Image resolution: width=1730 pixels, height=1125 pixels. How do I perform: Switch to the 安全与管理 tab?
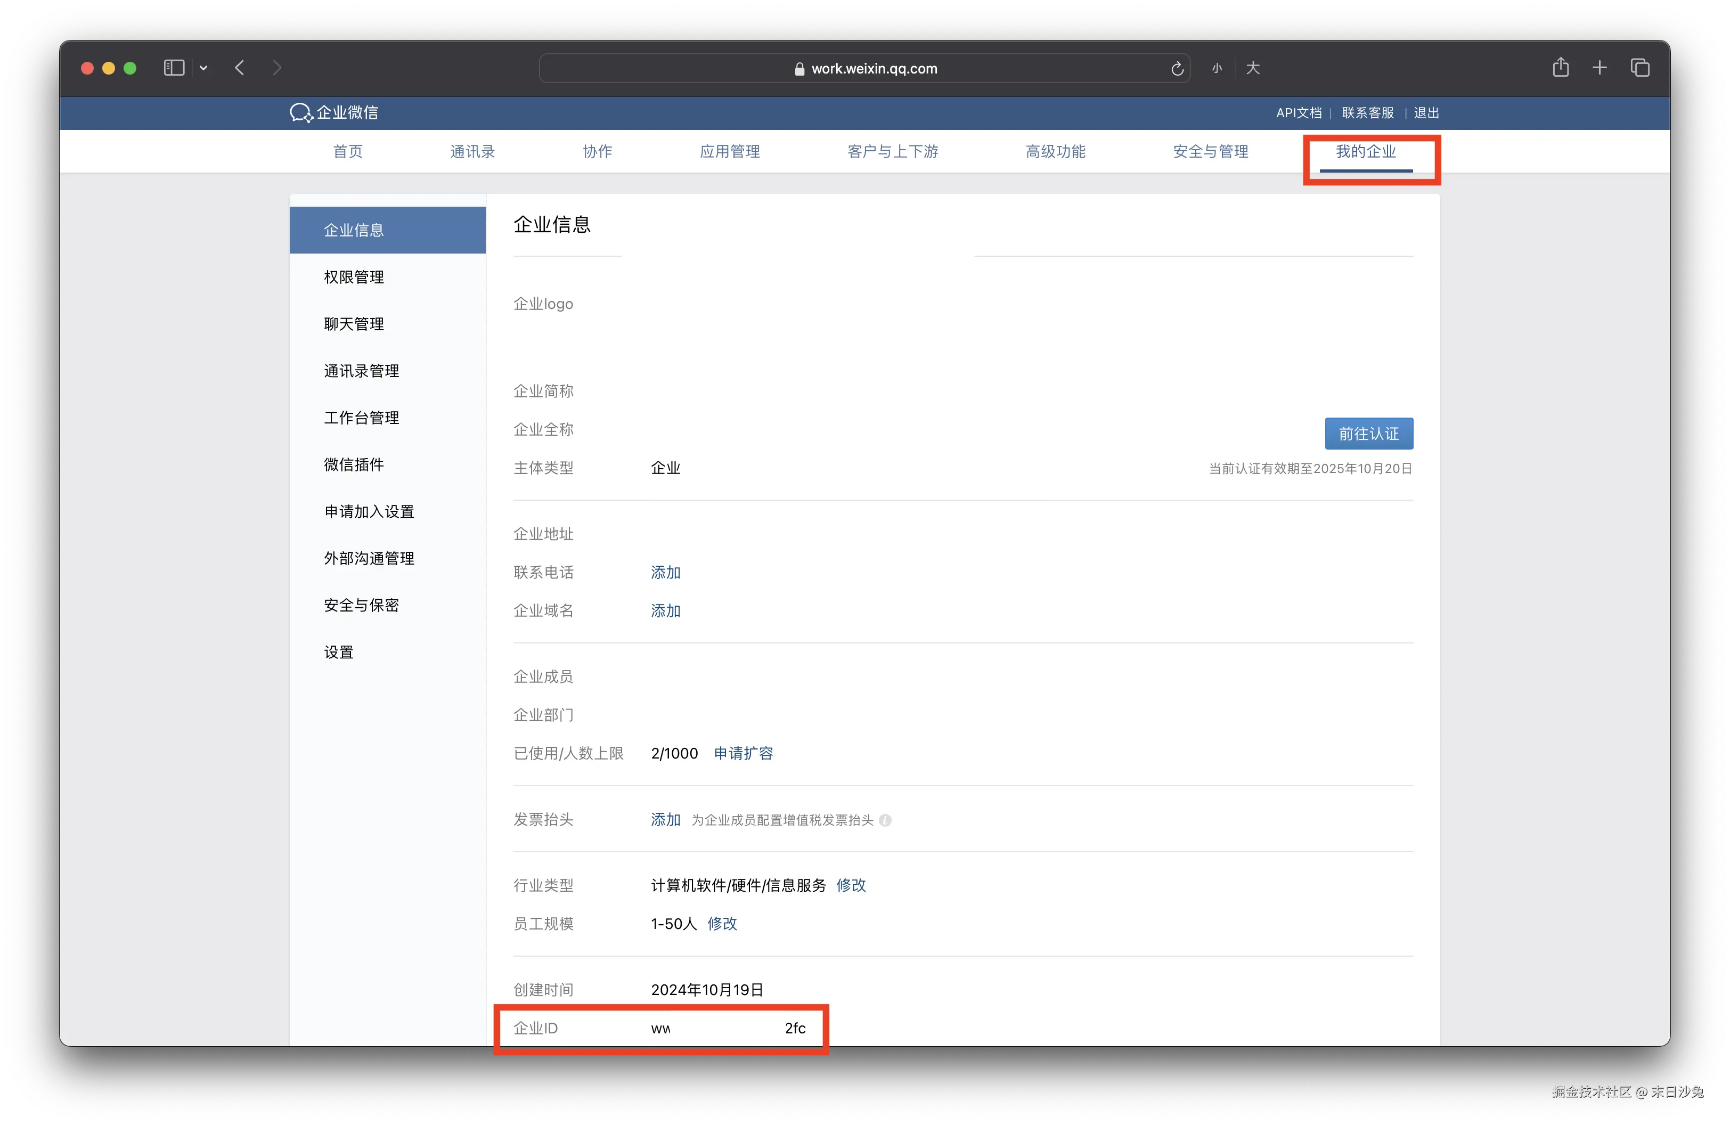click(1210, 151)
